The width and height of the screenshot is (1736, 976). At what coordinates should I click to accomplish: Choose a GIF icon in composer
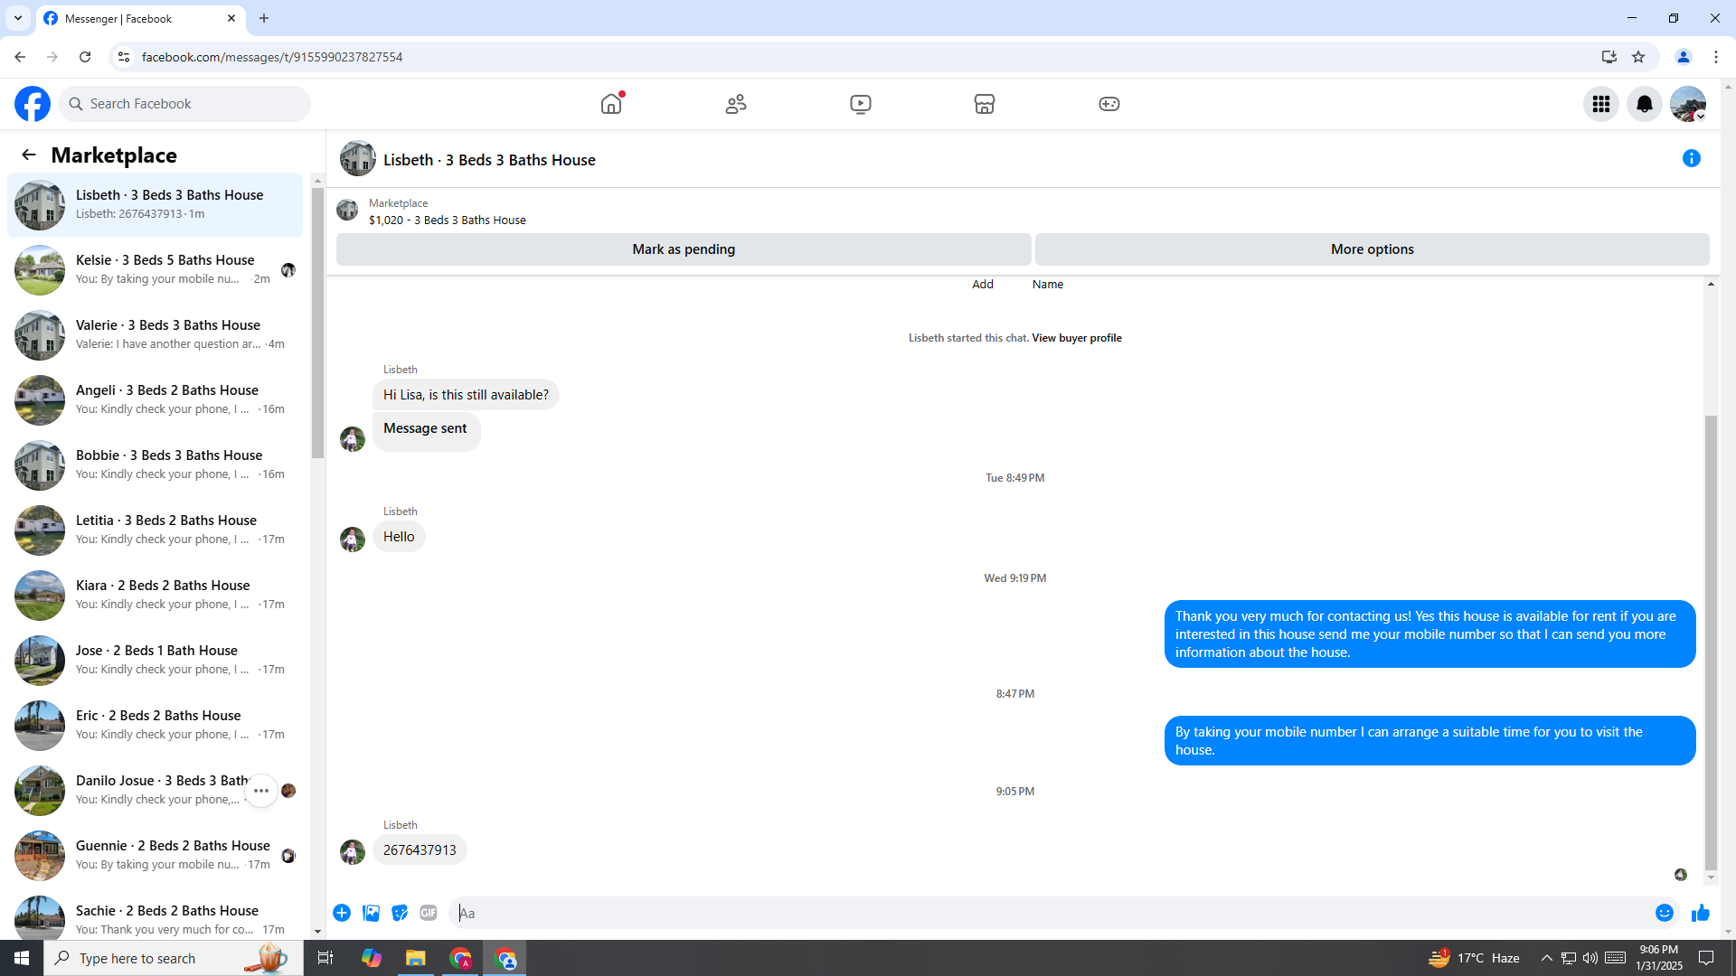429,913
